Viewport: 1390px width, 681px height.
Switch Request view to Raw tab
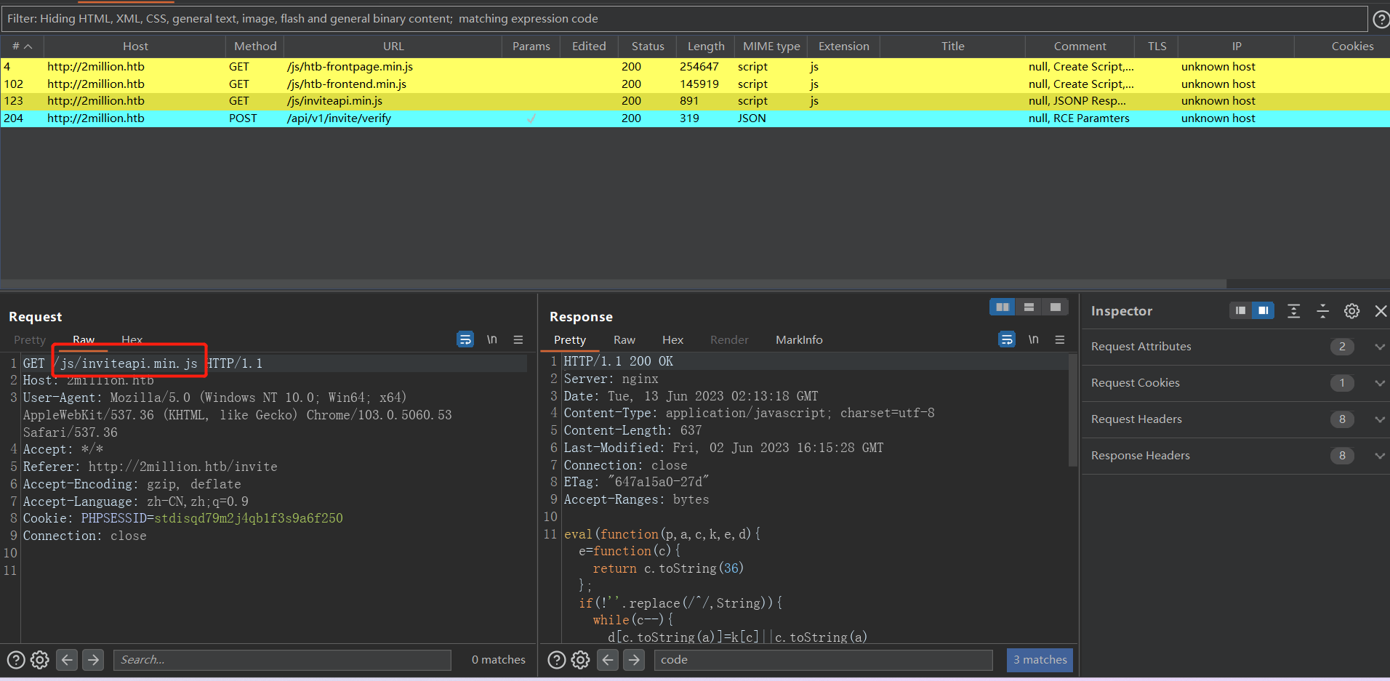tap(84, 339)
